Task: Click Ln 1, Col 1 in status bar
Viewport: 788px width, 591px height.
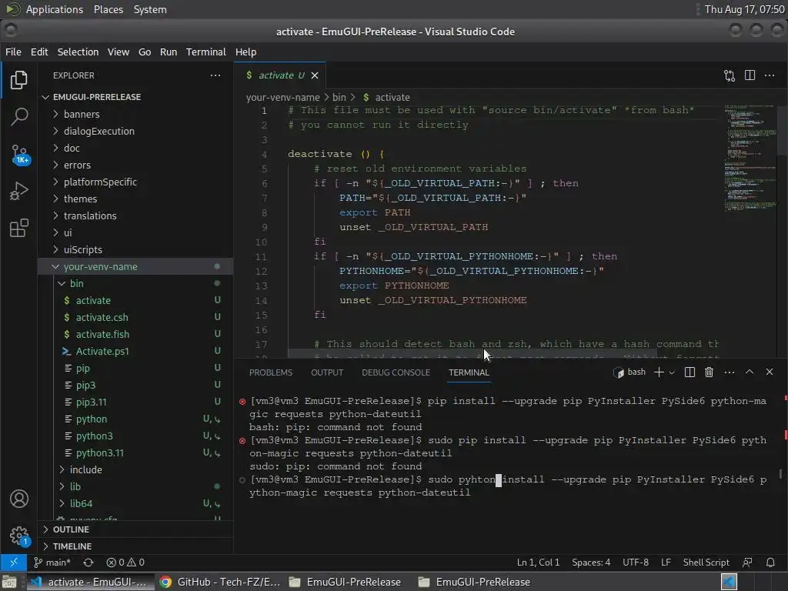Action: point(538,563)
